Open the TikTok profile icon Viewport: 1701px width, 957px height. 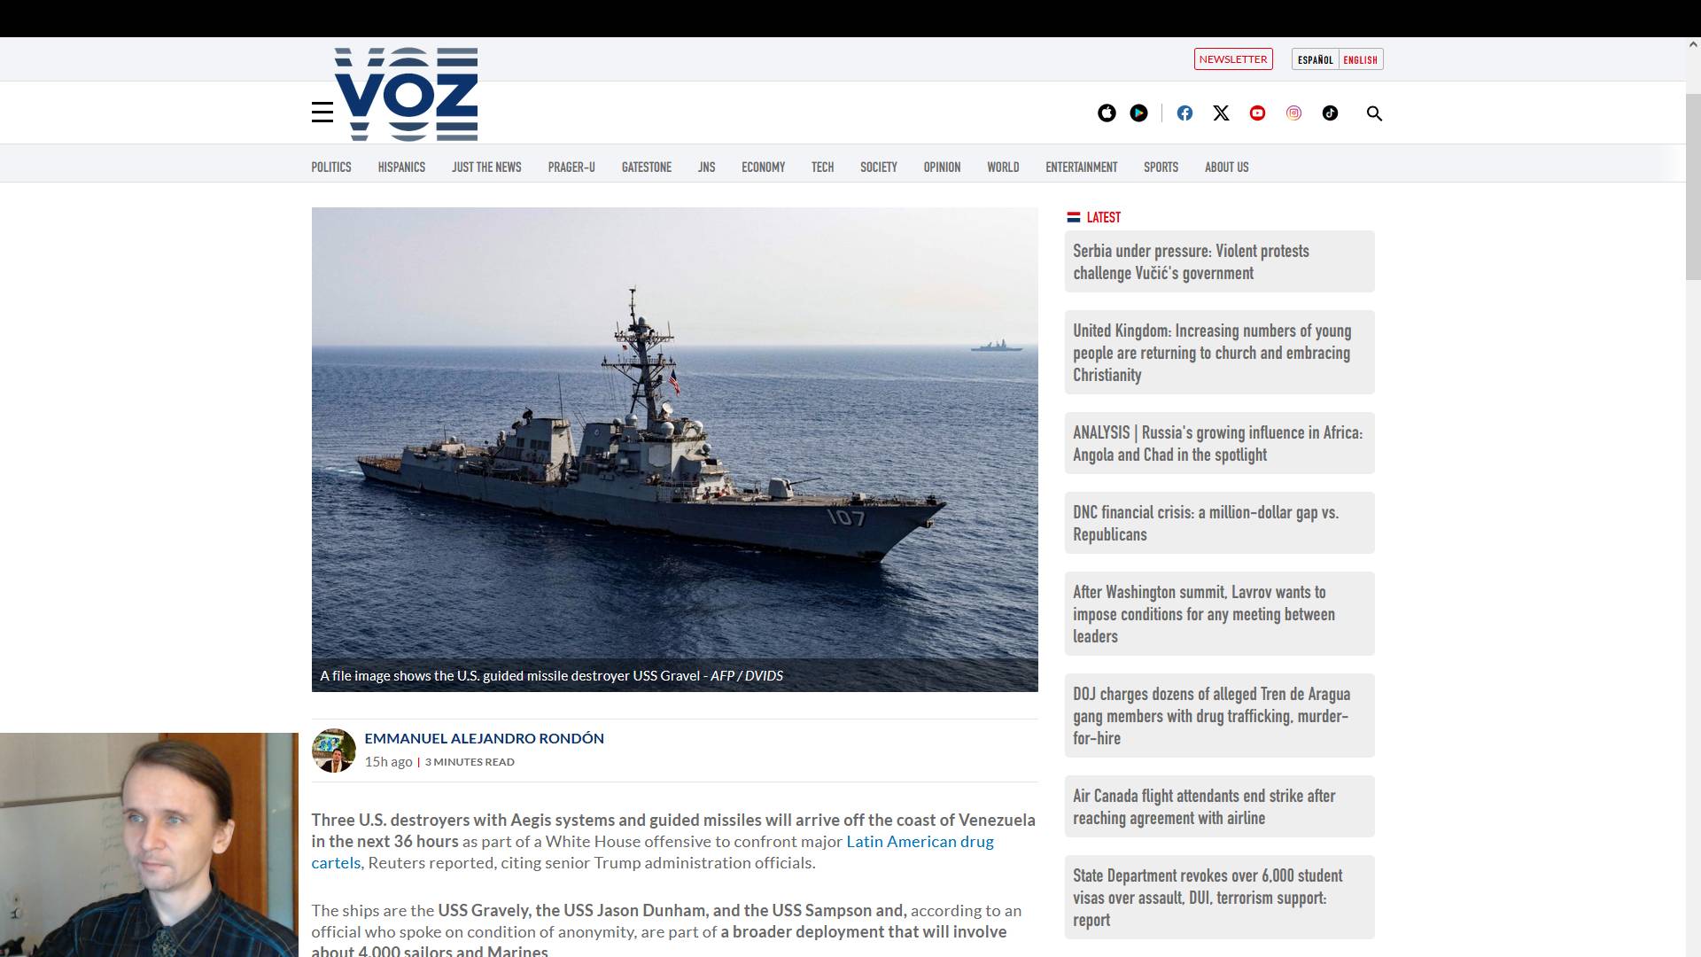[x=1330, y=113]
